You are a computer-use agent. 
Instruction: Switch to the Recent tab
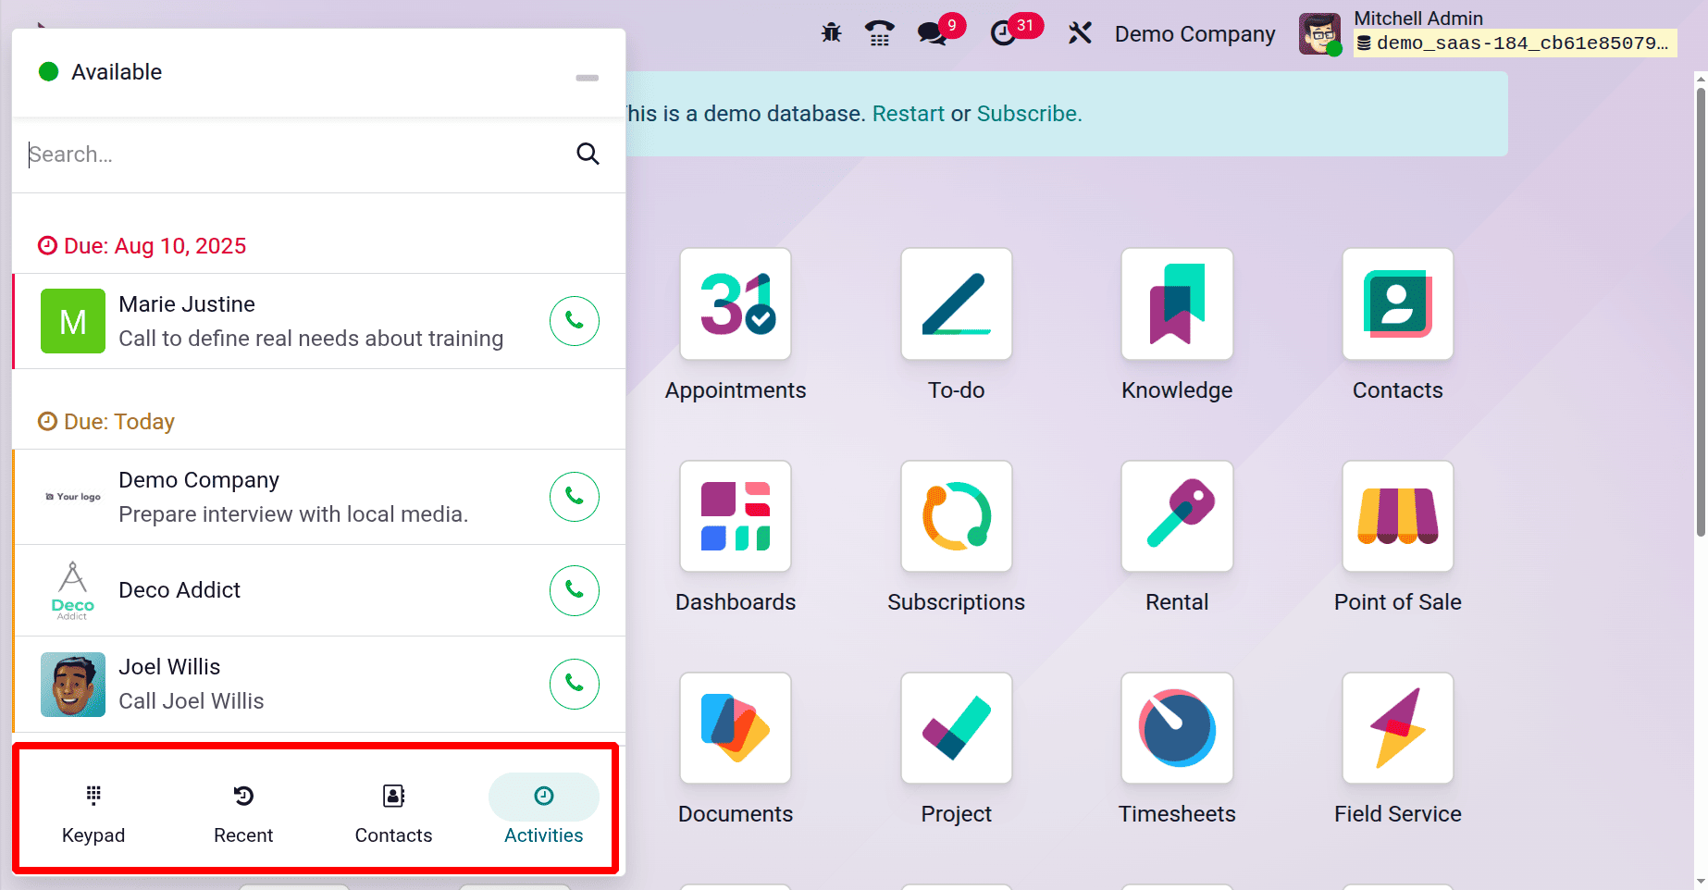point(242,810)
